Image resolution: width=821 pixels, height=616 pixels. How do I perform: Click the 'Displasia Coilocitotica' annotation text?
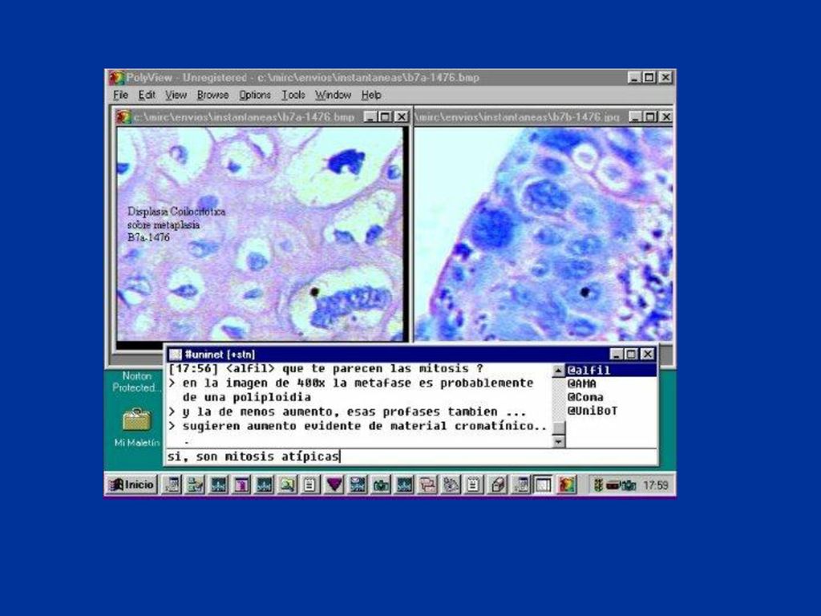(176, 212)
